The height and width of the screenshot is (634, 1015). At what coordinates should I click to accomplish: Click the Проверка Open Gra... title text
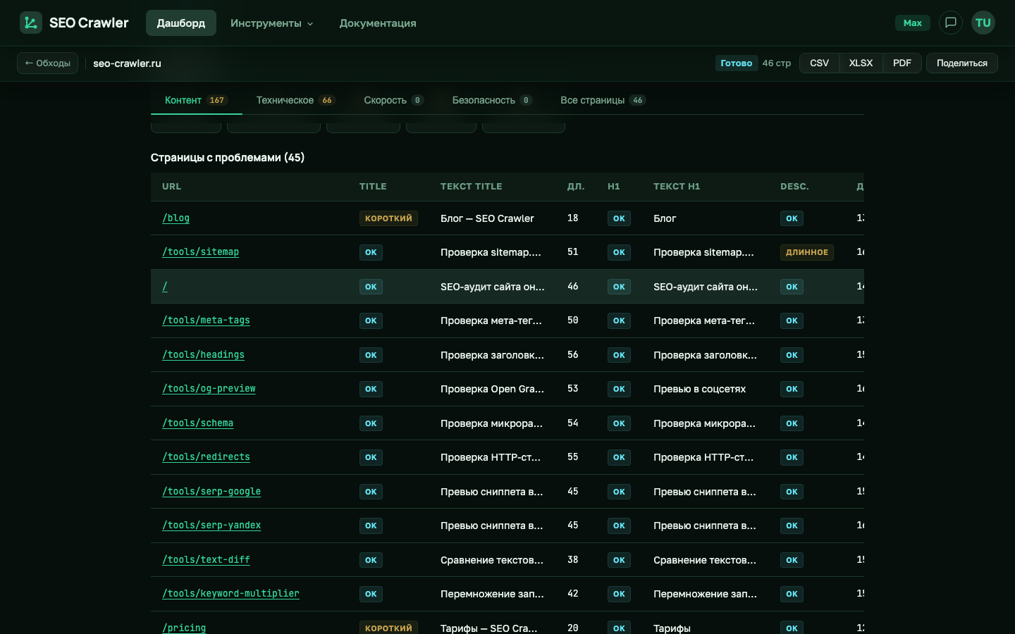pyautogui.click(x=492, y=389)
